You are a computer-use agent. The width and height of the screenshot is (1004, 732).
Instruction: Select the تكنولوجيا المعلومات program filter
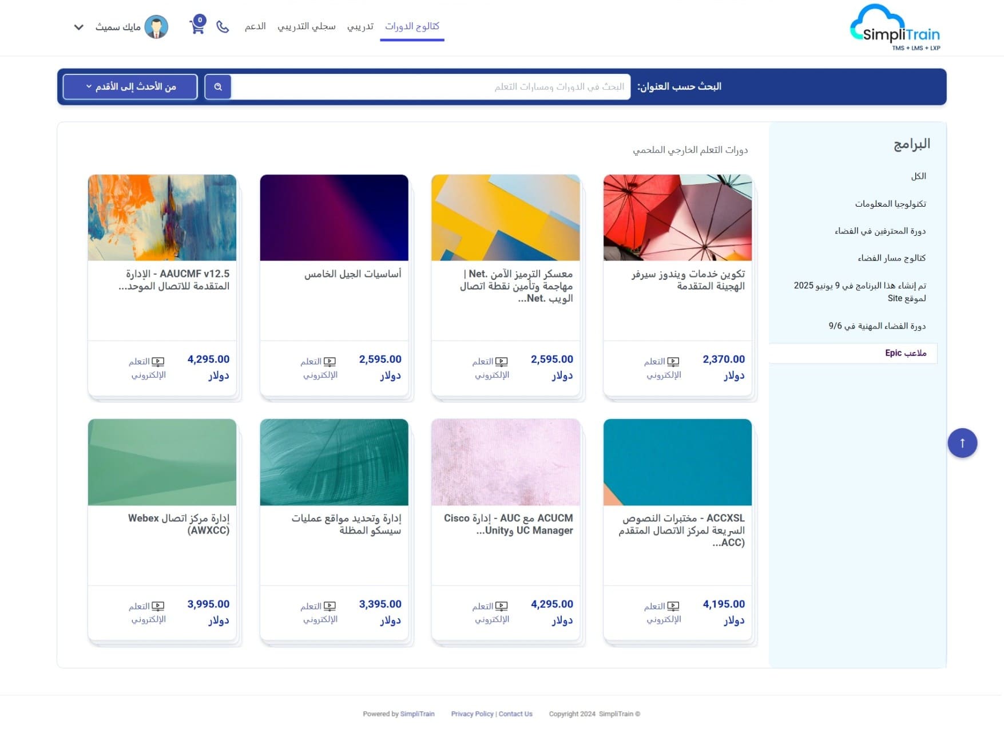890,204
